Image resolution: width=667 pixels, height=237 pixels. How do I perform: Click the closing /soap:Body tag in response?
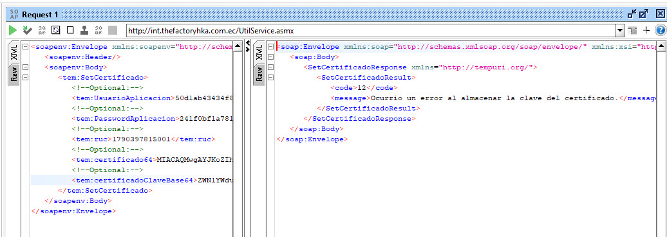(x=317, y=128)
